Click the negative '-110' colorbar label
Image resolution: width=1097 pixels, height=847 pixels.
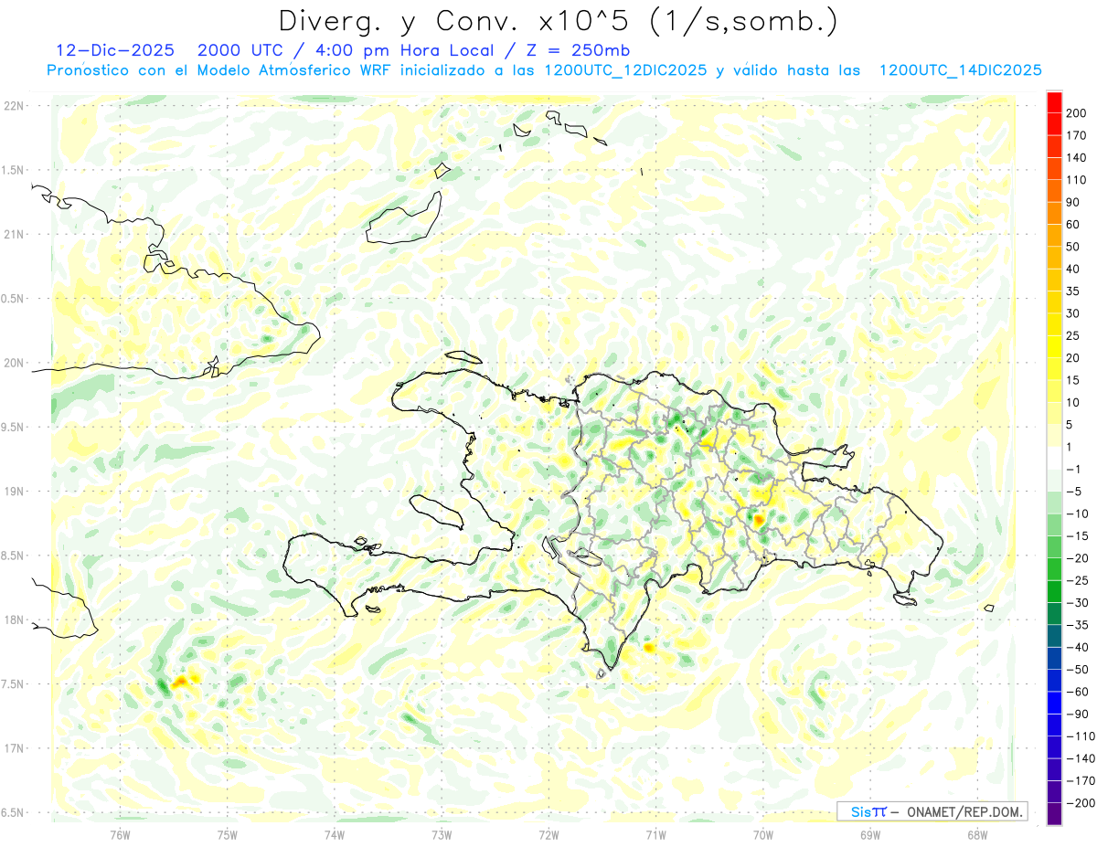click(1079, 736)
